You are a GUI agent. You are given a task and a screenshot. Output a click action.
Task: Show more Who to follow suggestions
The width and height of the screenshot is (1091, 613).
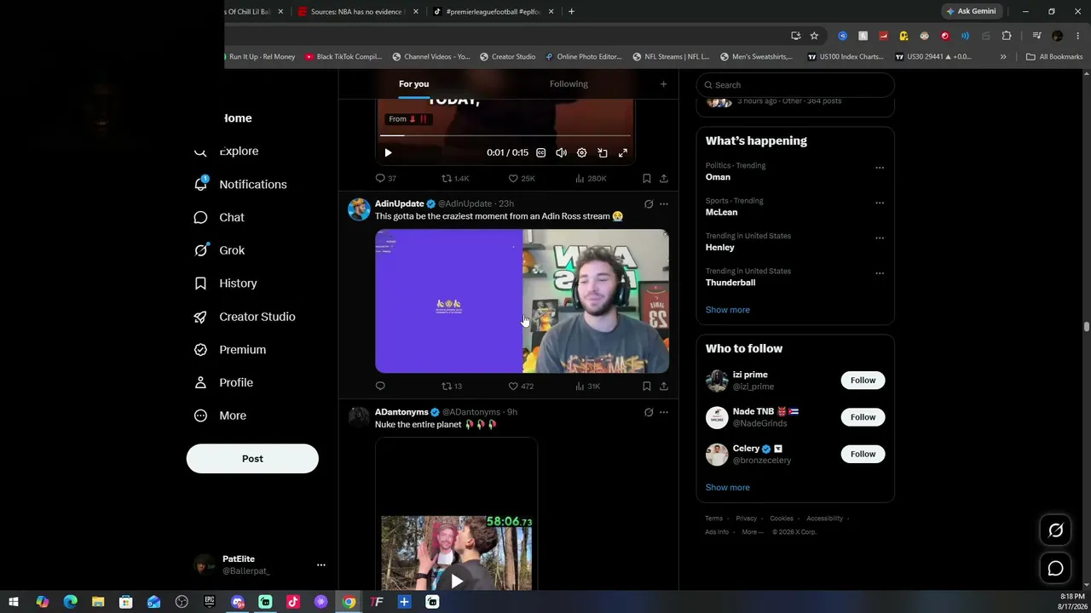click(728, 488)
